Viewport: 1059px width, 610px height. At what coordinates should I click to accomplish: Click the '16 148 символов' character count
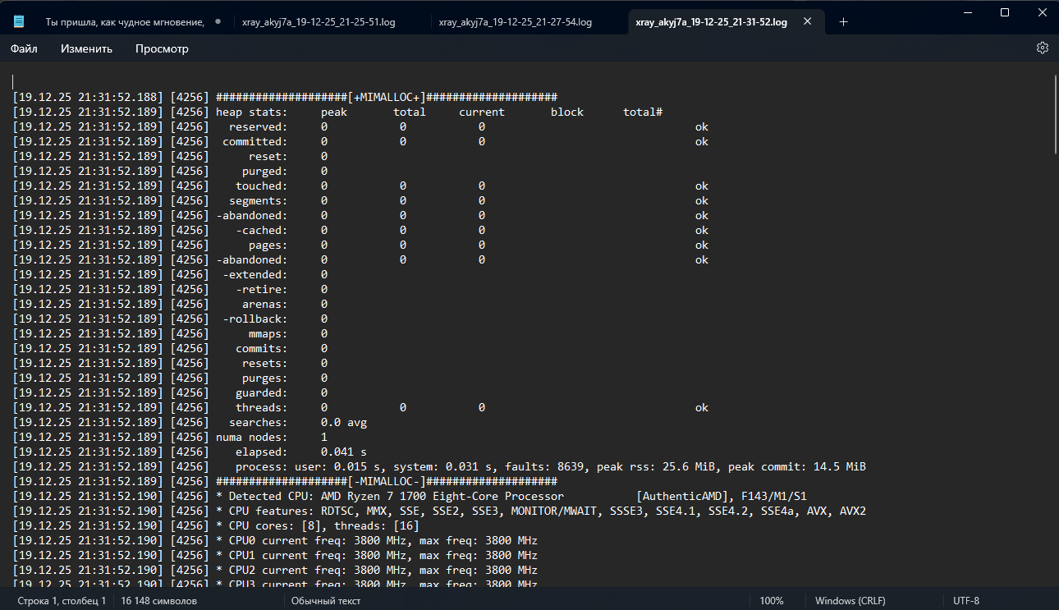click(158, 601)
